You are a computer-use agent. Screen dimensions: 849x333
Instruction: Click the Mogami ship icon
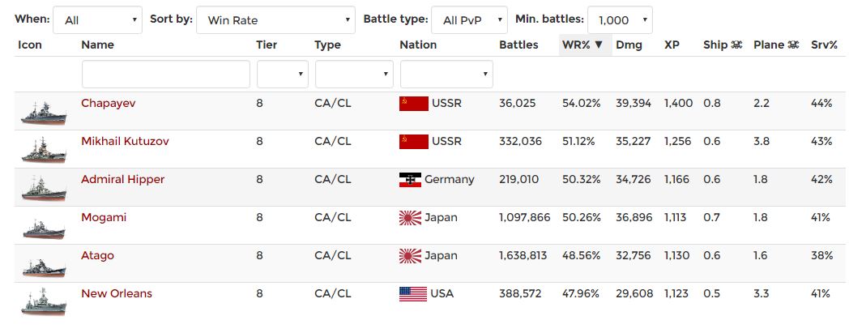point(37,227)
